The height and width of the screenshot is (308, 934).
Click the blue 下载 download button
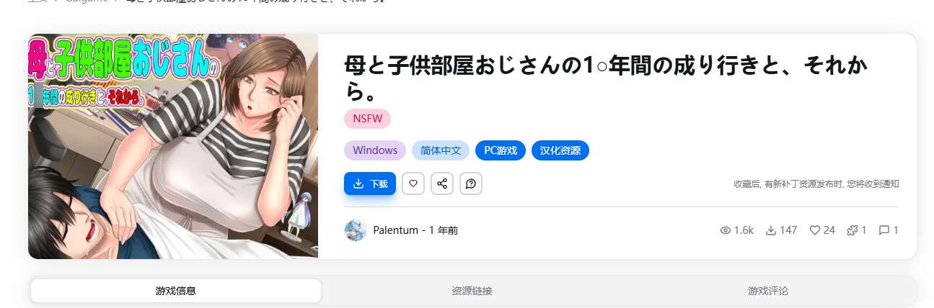tap(370, 184)
